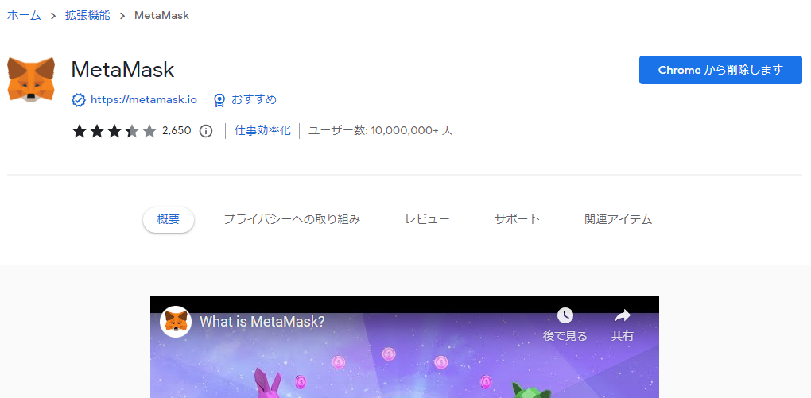Viewport: 811px width, 398px height.
Task: Go to the サポート tab
Action: pyautogui.click(x=517, y=220)
